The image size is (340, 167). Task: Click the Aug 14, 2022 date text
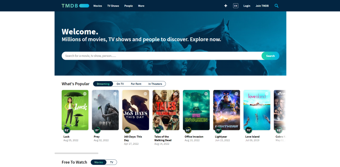162,144
